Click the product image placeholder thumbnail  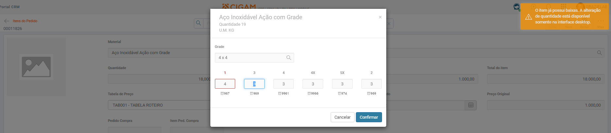click(x=36, y=67)
